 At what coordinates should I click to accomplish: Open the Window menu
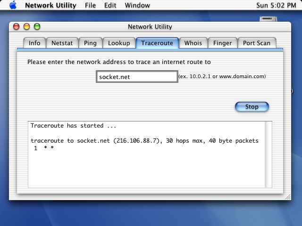pos(137,5)
